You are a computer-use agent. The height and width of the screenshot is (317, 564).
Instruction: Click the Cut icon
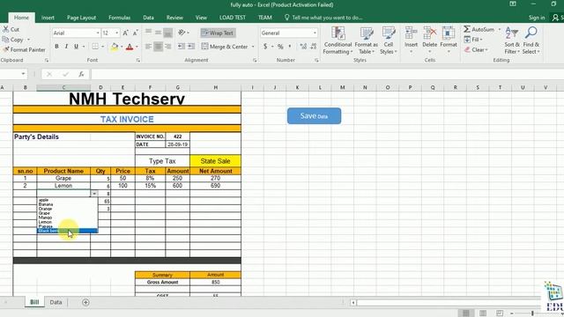(x=6, y=29)
